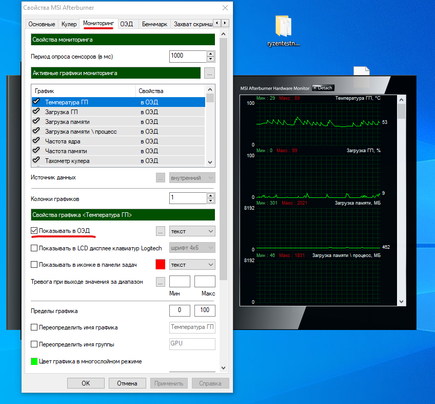Enable showing in taskbar tray icon
The width and height of the screenshot is (435, 404).
click(x=34, y=265)
